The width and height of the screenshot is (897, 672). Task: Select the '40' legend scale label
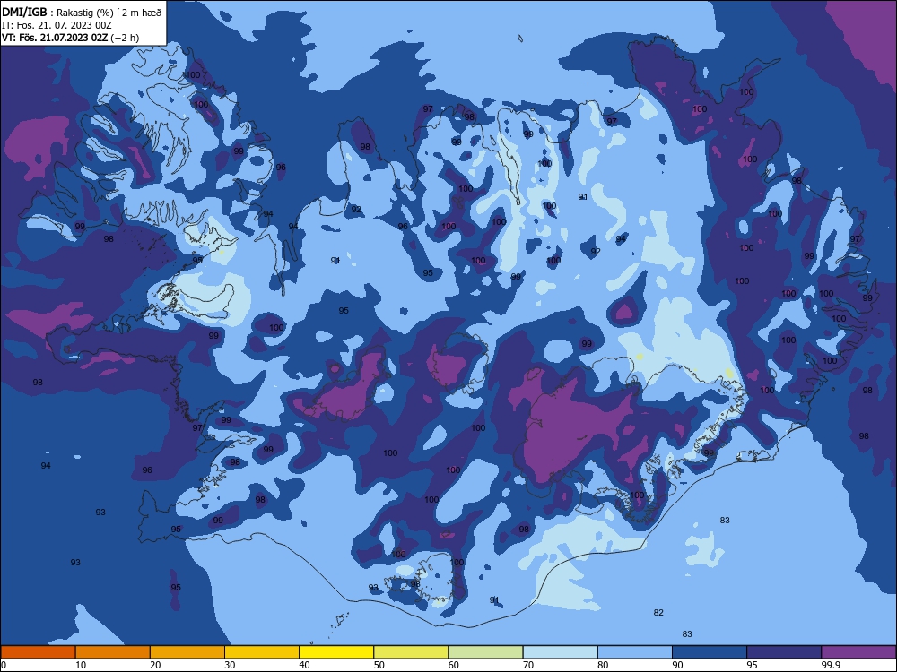[x=305, y=665]
